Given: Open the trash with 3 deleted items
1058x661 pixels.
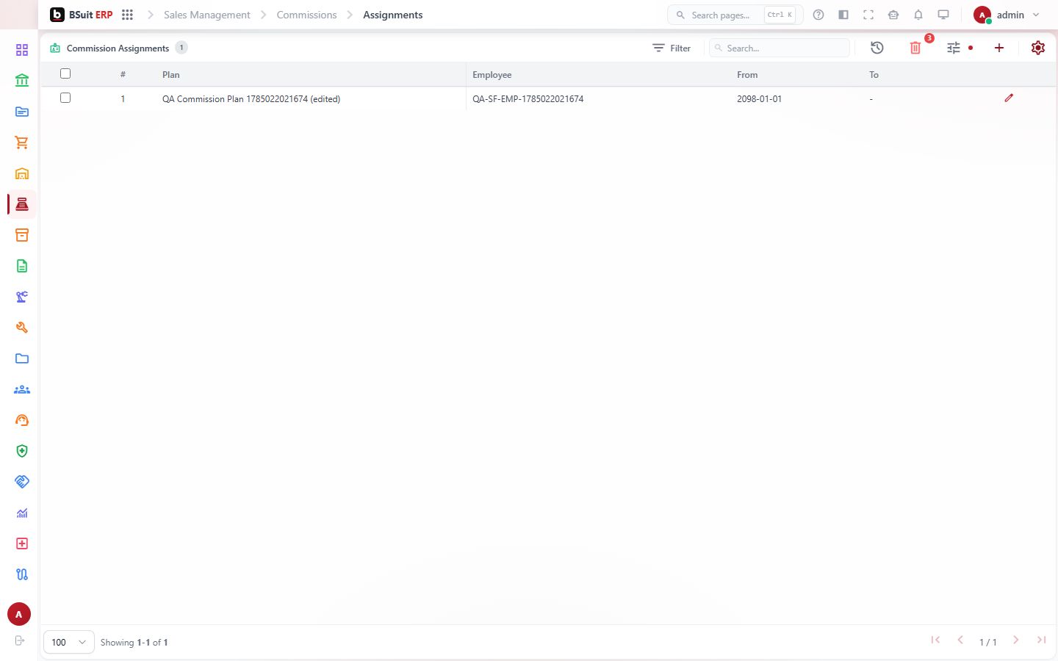Looking at the screenshot, I should click(x=915, y=48).
